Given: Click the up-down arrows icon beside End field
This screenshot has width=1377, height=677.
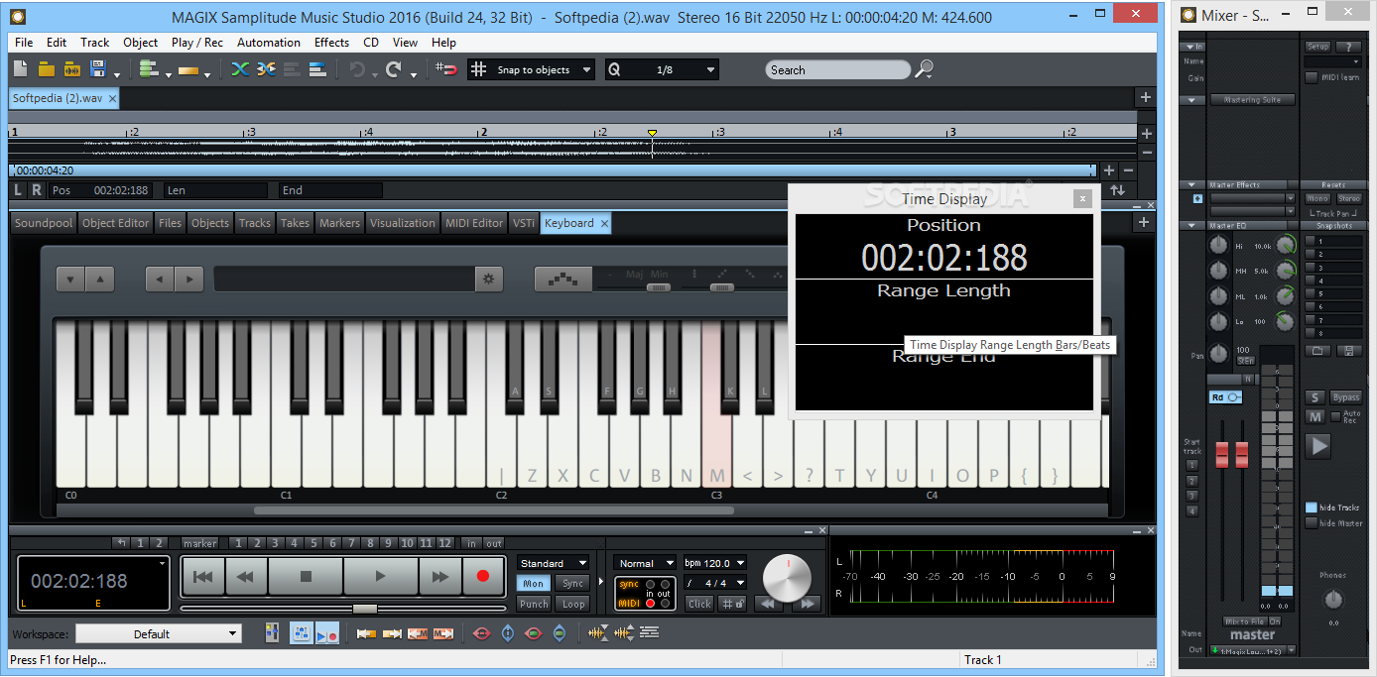Looking at the screenshot, I should pyautogui.click(x=1118, y=190).
